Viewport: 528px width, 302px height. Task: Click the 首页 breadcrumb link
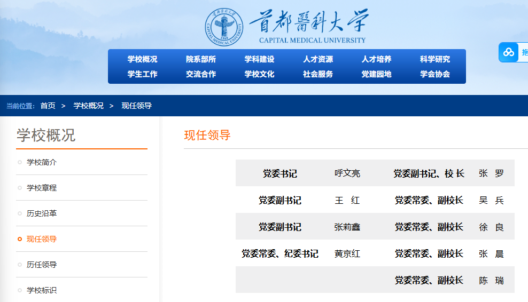pos(48,106)
